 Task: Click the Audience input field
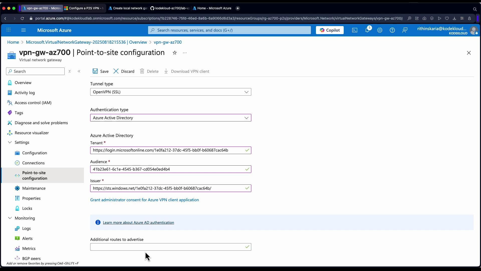click(171, 169)
